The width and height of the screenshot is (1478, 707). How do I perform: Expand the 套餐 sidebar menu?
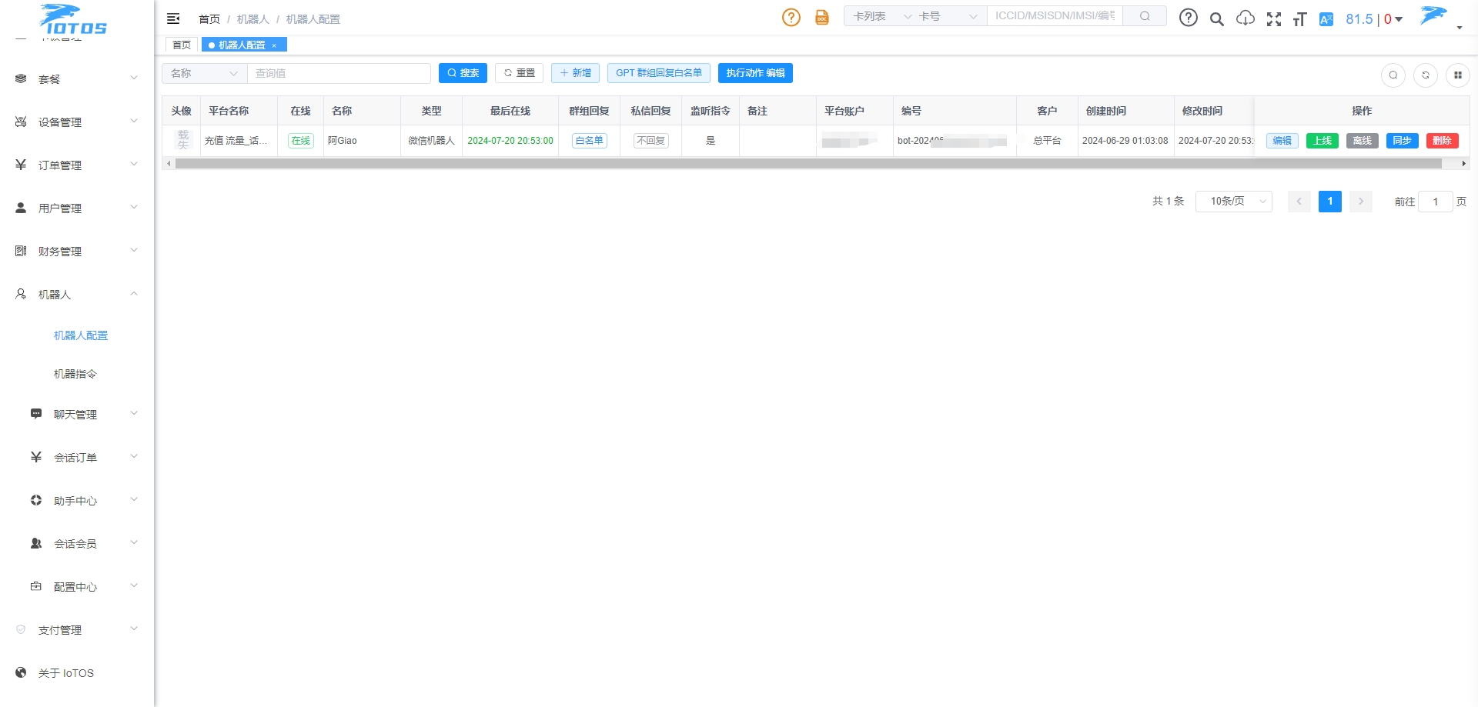[x=77, y=78]
